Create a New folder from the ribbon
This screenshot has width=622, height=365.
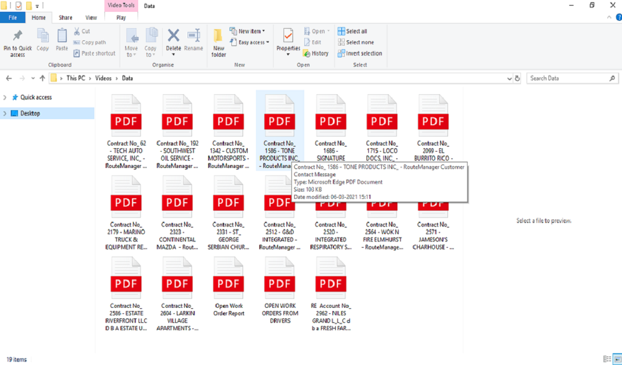(218, 43)
